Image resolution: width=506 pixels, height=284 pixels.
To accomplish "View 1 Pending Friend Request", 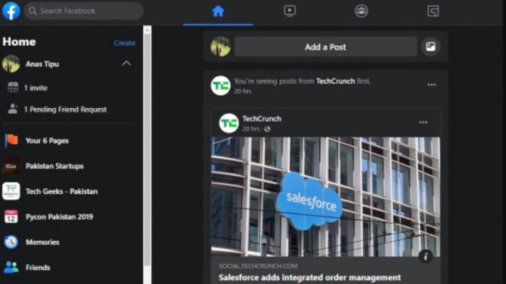I will [65, 110].
